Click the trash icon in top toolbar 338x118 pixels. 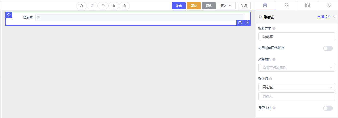tap(125, 6)
